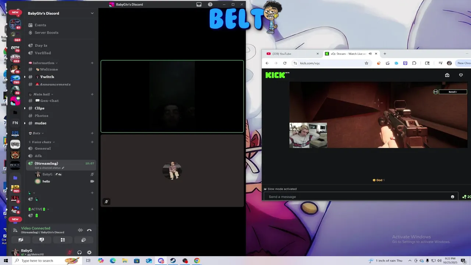Click Type here to search box
Screen dimensions: 471x265
[x=46, y=261]
